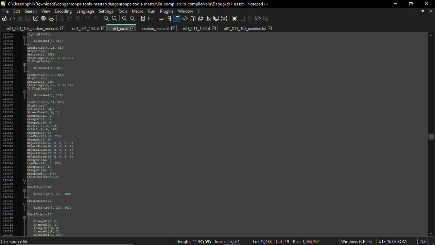
Task: Save all open documents
Action: click(x=28, y=18)
